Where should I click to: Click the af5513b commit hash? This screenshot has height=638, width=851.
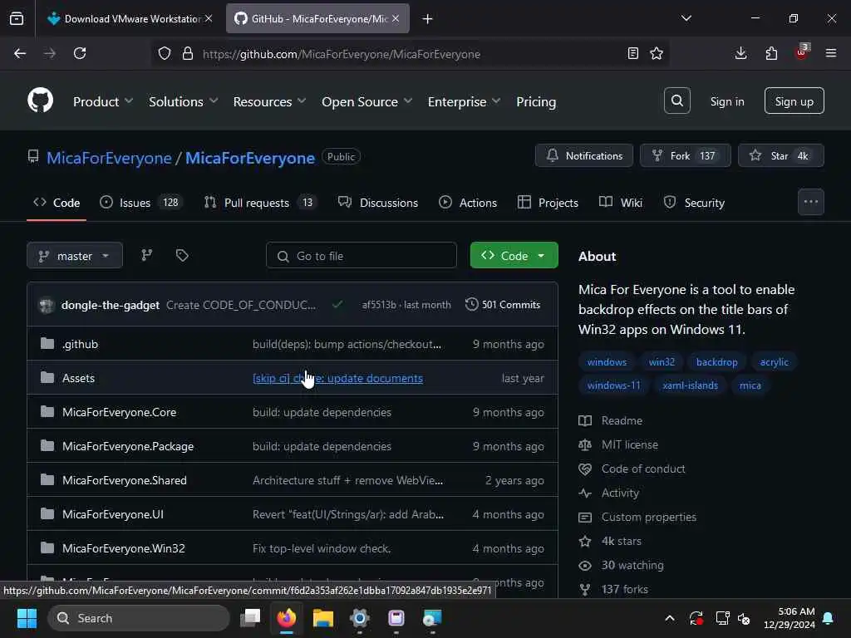point(379,305)
